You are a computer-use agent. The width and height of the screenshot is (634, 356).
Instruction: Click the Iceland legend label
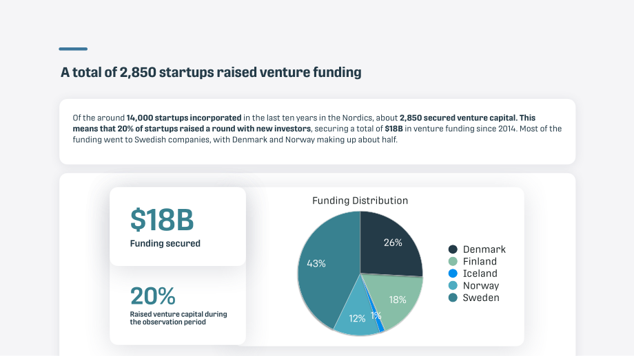tap(480, 274)
